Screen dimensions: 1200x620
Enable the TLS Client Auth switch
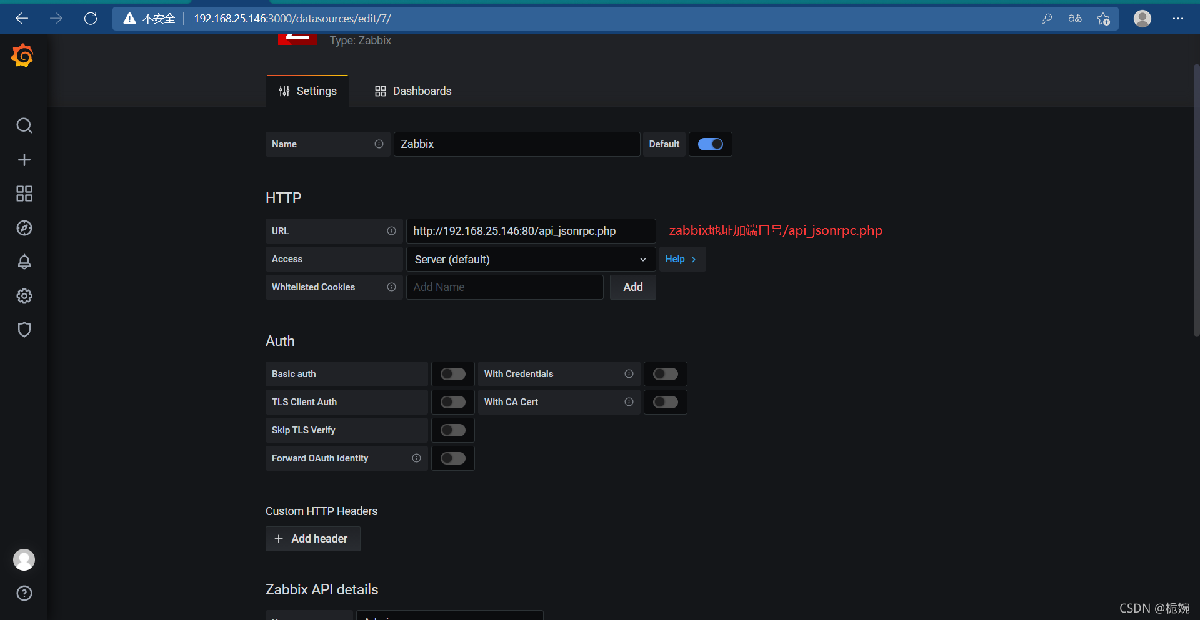[x=453, y=402]
